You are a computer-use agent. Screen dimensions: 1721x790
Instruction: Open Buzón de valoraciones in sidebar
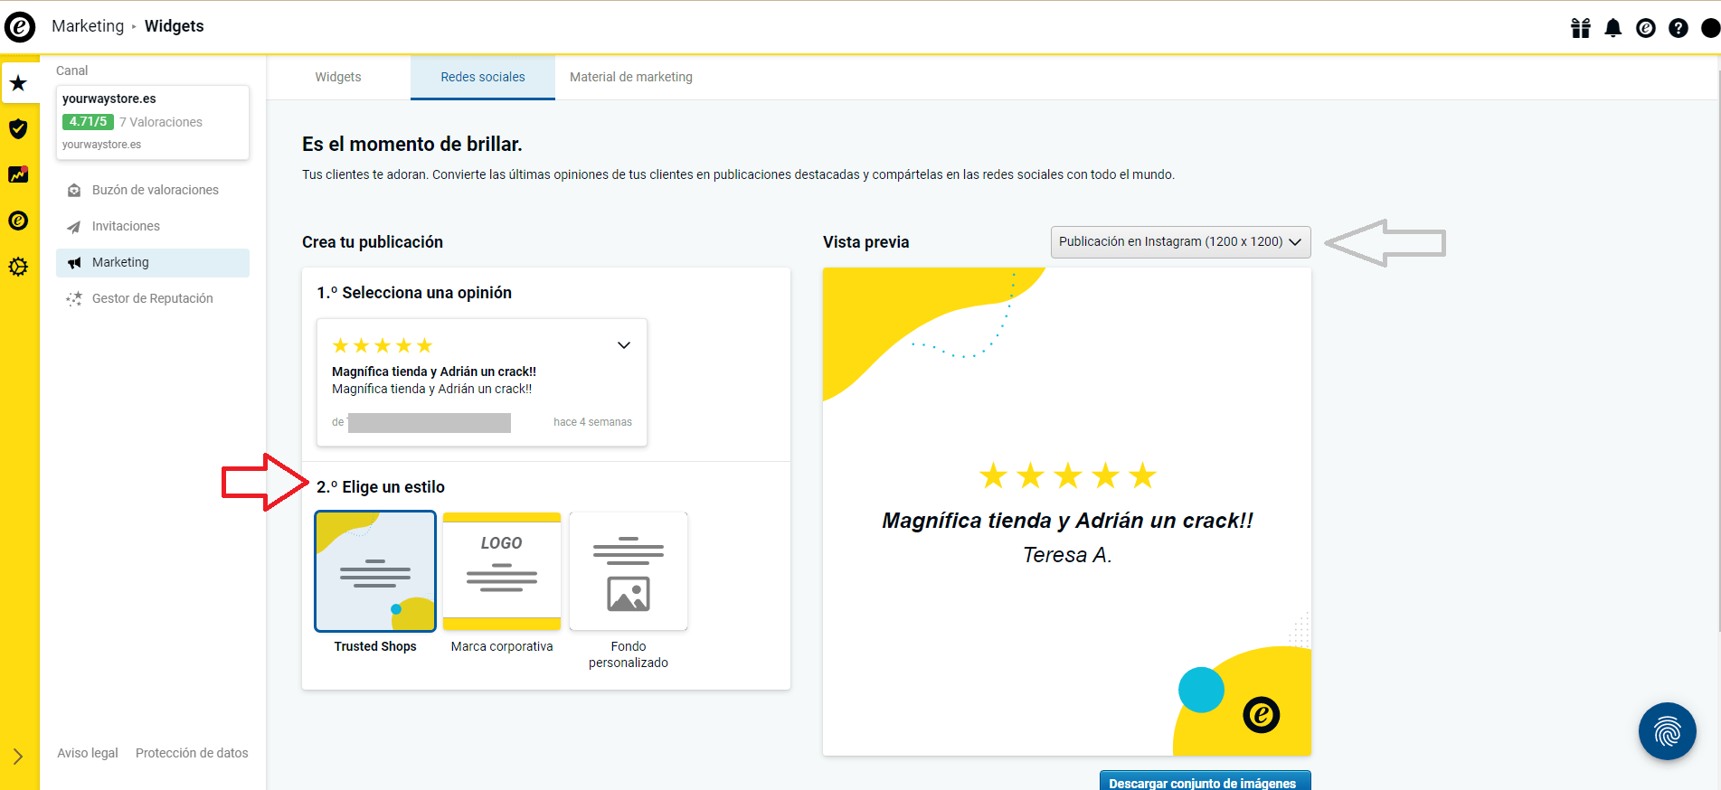155,190
